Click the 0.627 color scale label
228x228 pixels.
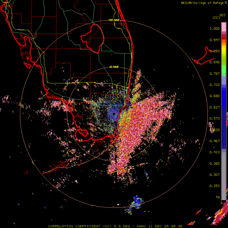[215, 107]
